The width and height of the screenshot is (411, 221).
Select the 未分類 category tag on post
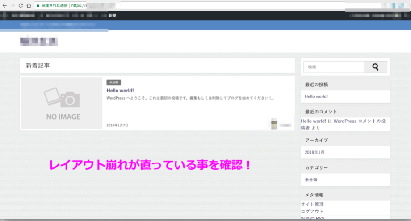point(113,83)
